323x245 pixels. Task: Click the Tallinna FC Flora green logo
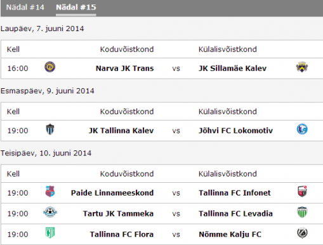point(50,233)
